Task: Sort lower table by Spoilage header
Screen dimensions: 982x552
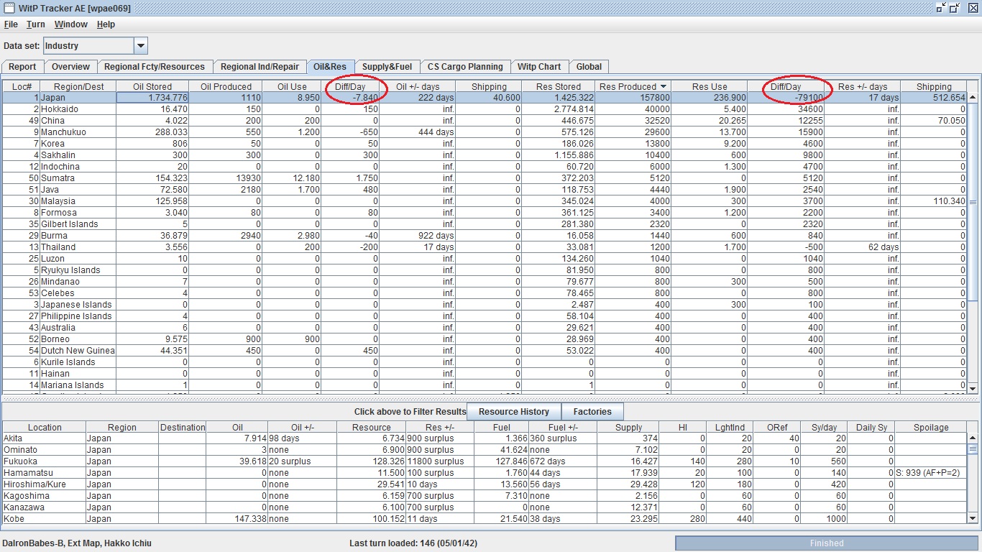Action: 931,428
